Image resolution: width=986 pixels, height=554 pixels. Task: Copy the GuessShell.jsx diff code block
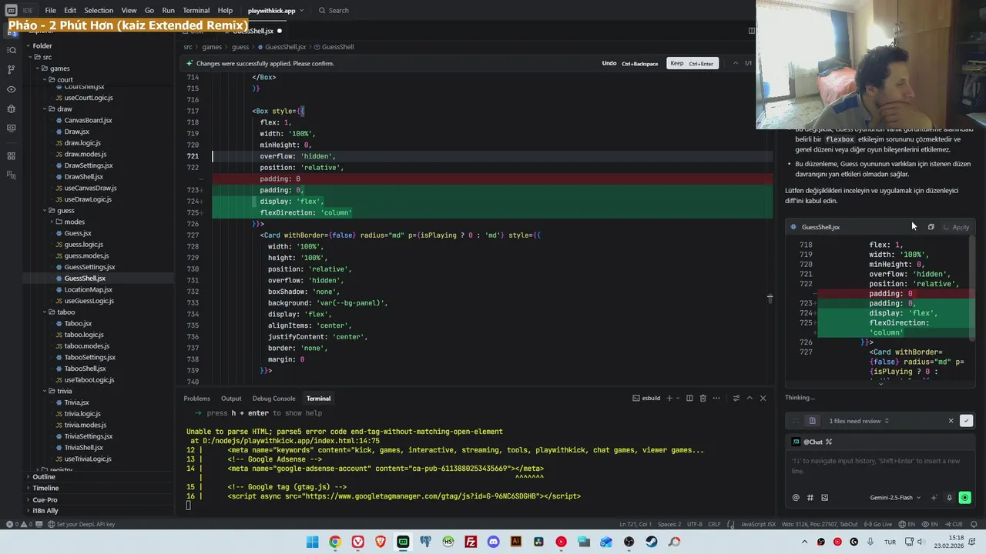point(931,227)
